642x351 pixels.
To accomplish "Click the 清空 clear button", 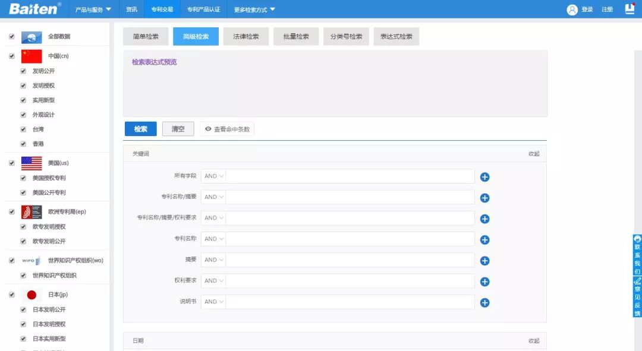I will (x=178, y=129).
